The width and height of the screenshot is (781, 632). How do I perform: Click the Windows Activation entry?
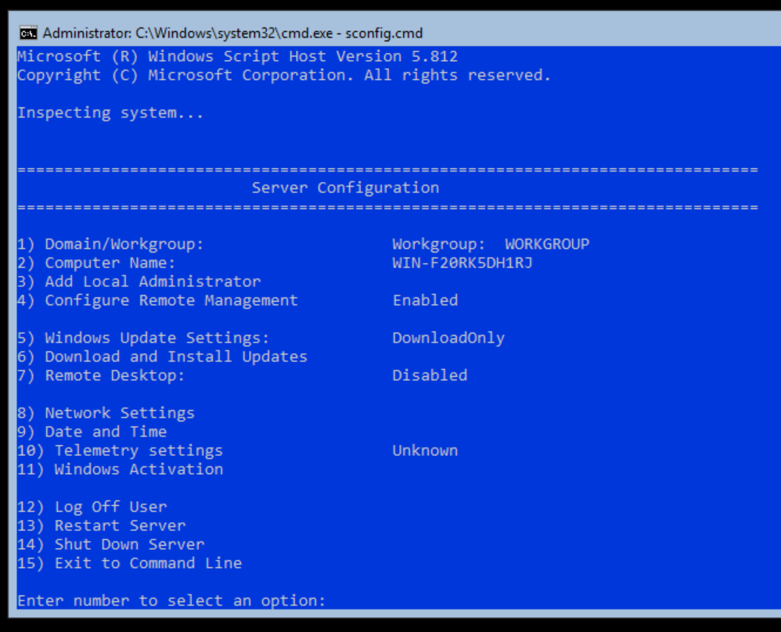pos(120,469)
